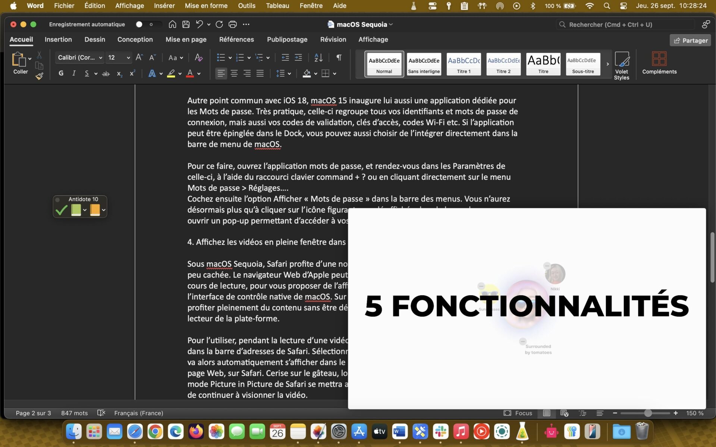
Task: Copy the format with paintbrush icon
Action: (39, 76)
